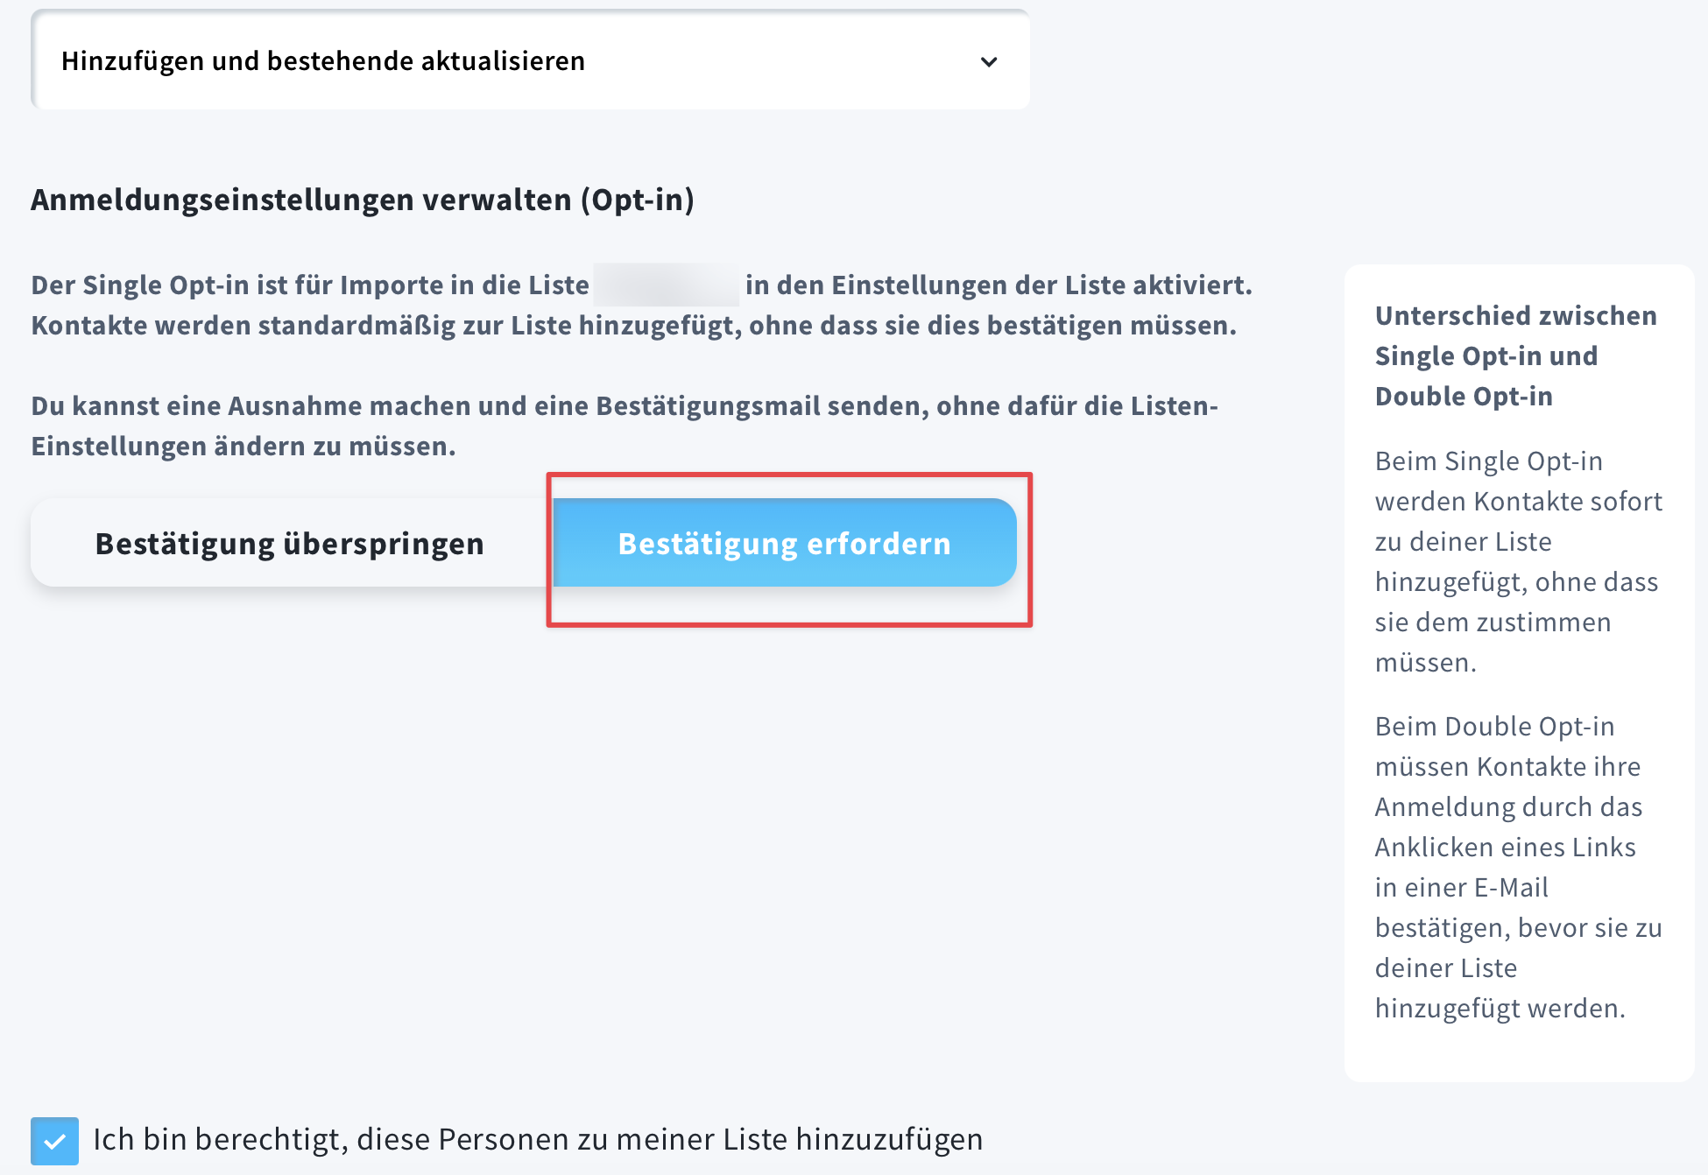Screen dimensions: 1708x1175
Task: Click paragraph starting 'Beim Double Opt-in'
Action: (x=1518, y=867)
